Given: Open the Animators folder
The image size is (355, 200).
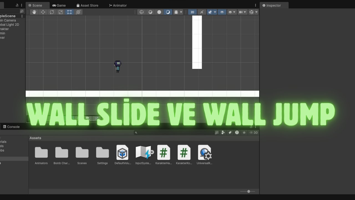Looking at the screenshot, I should [41, 155].
